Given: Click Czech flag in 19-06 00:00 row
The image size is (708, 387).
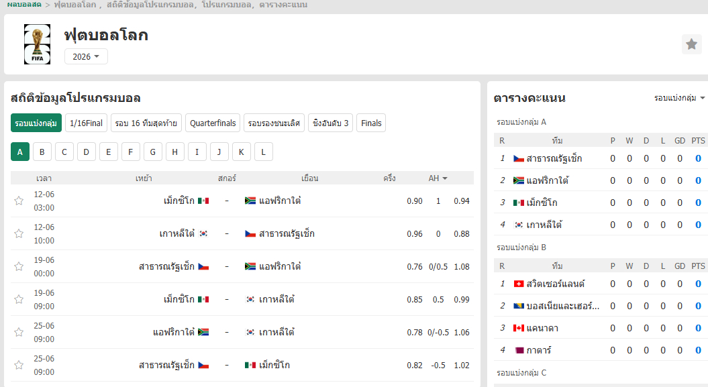Looking at the screenshot, I should pos(203,266).
